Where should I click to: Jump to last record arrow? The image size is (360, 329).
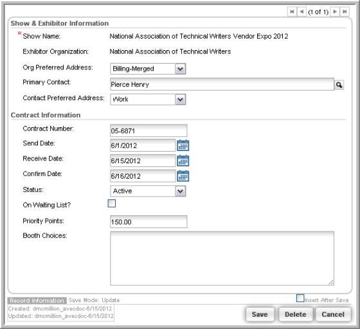pyautogui.click(x=345, y=12)
